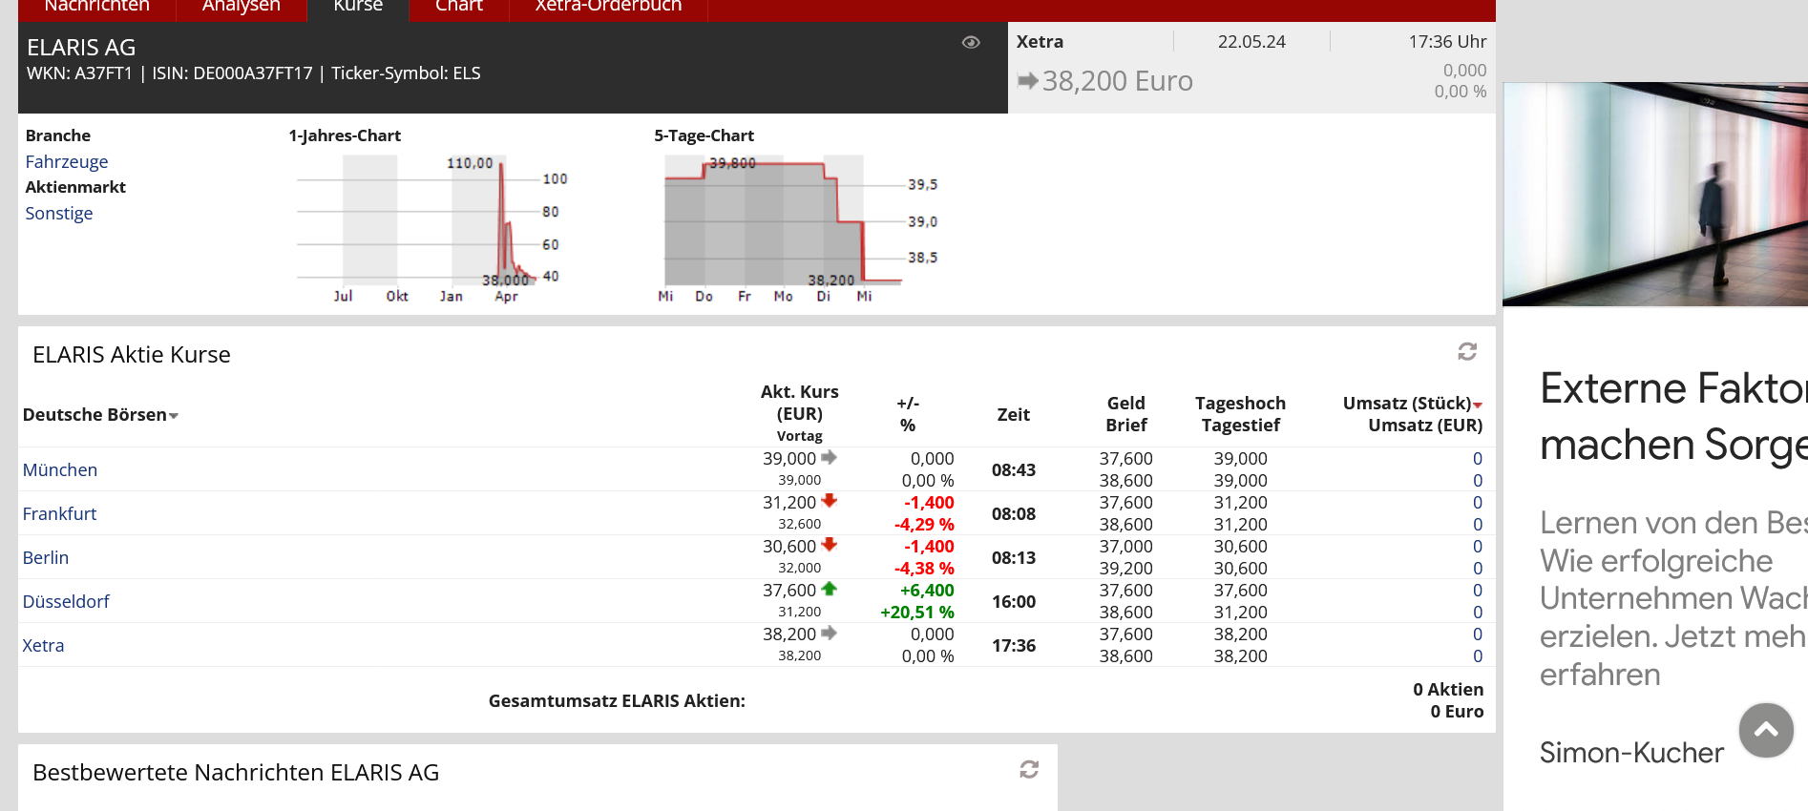Expand the Deutsche Börsen dropdown
Image resolution: width=1808 pixels, height=811 pixels.
[174, 416]
